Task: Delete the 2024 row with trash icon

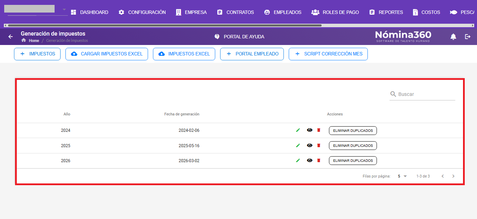Action: point(318,130)
